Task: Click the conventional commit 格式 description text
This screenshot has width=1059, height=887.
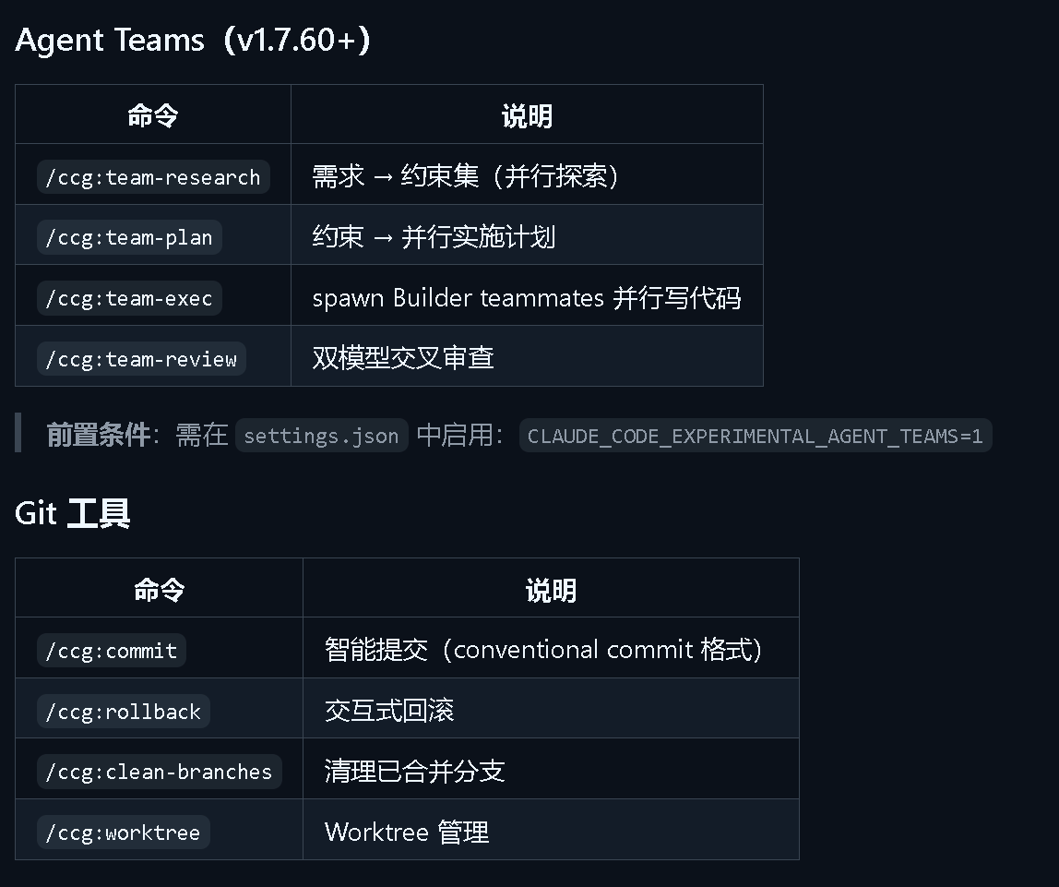Action: (544, 650)
